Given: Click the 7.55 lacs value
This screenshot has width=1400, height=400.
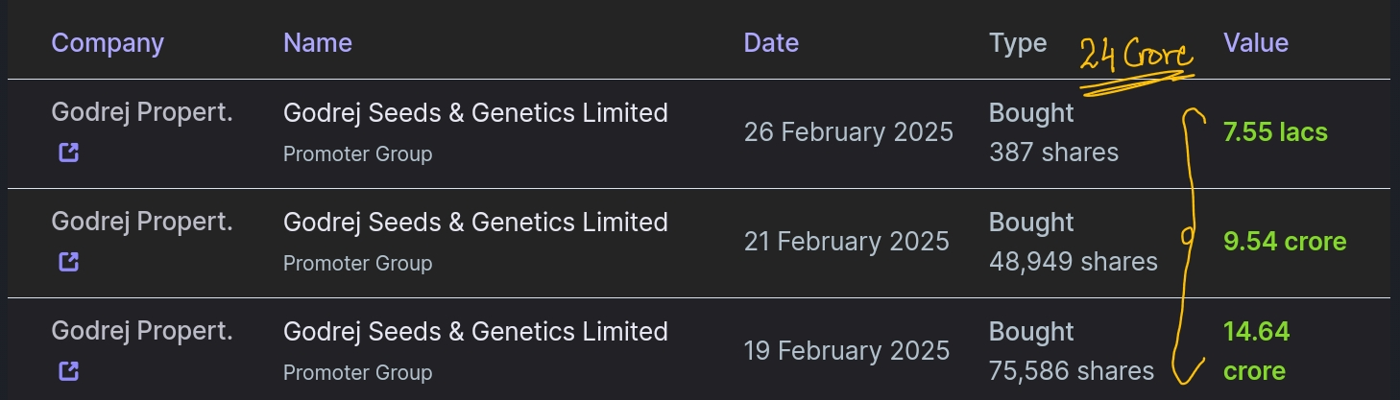Looking at the screenshot, I should [1275, 132].
